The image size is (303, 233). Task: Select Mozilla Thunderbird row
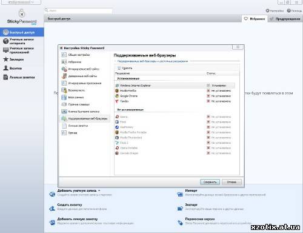click(175, 138)
